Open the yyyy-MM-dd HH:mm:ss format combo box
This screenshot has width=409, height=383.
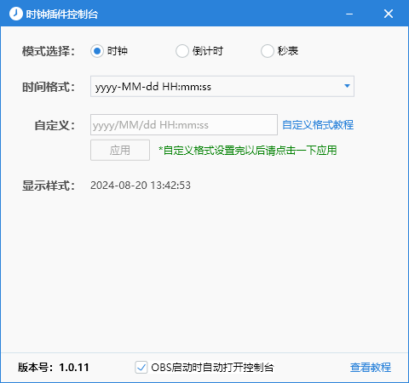(222, 86)
